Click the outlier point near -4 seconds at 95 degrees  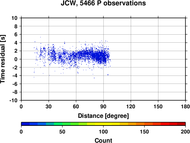[108, 75]
